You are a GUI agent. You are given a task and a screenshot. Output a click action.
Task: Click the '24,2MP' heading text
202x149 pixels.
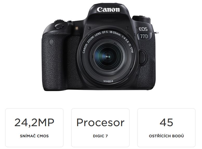point(34,123)
